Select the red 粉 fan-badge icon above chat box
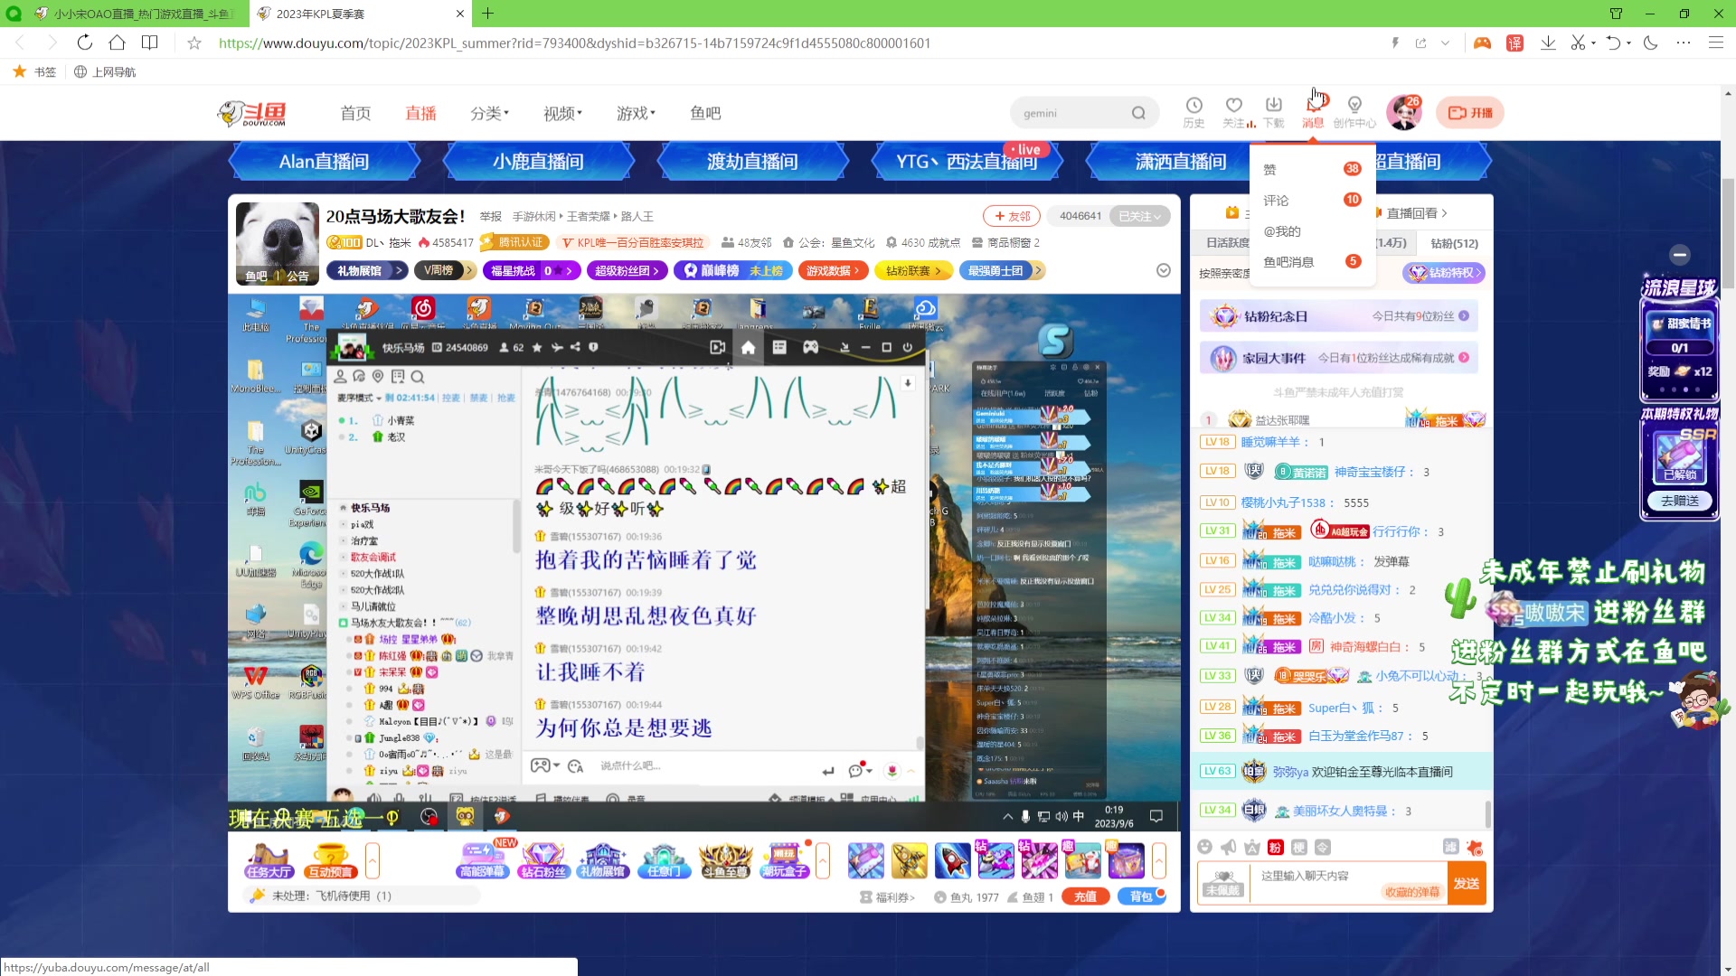Viewport: 1736px width, 976px height. tap(1274, 847)
